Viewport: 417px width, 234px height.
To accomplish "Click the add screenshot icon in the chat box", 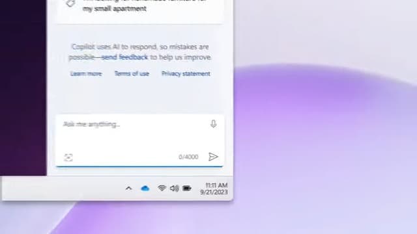I will tap(68, 157).
